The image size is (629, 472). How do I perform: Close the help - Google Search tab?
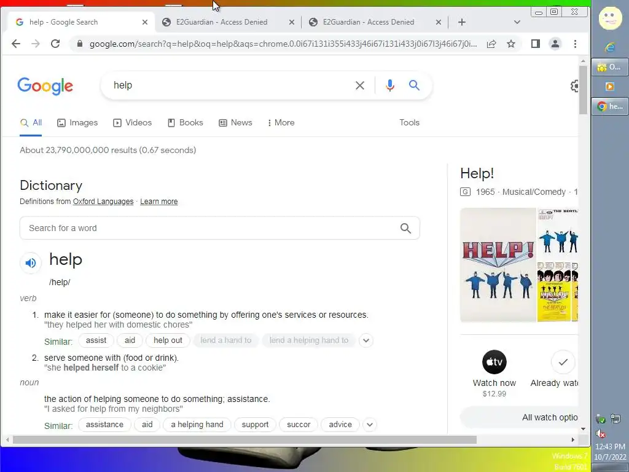click(145, 22)
